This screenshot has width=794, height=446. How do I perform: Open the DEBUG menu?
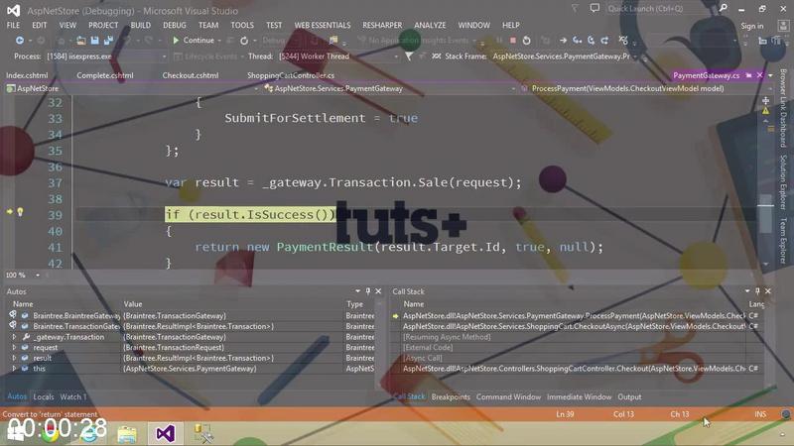[x=175, y=25]
